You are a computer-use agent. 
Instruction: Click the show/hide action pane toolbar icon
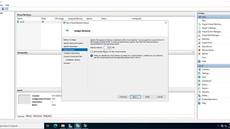[6, 9]
